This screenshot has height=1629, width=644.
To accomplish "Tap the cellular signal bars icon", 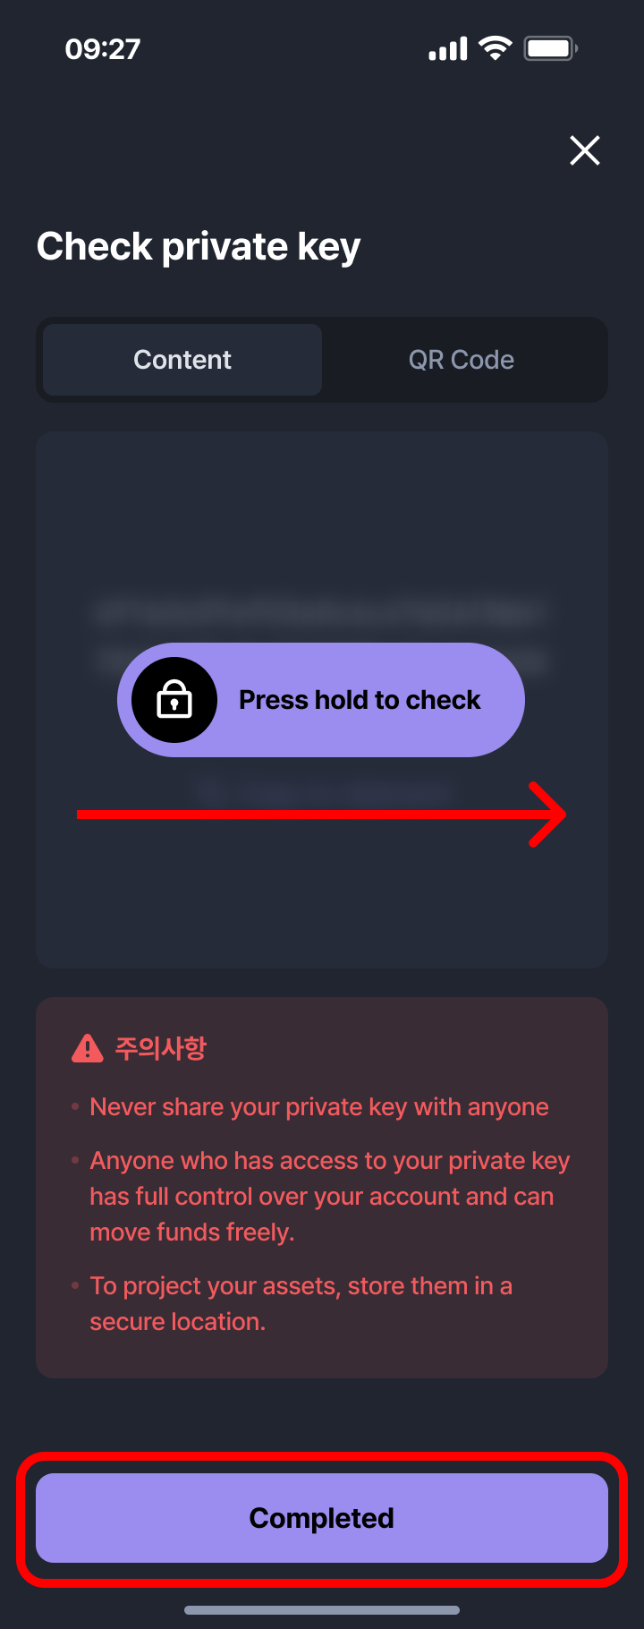I will pos(448,48).
